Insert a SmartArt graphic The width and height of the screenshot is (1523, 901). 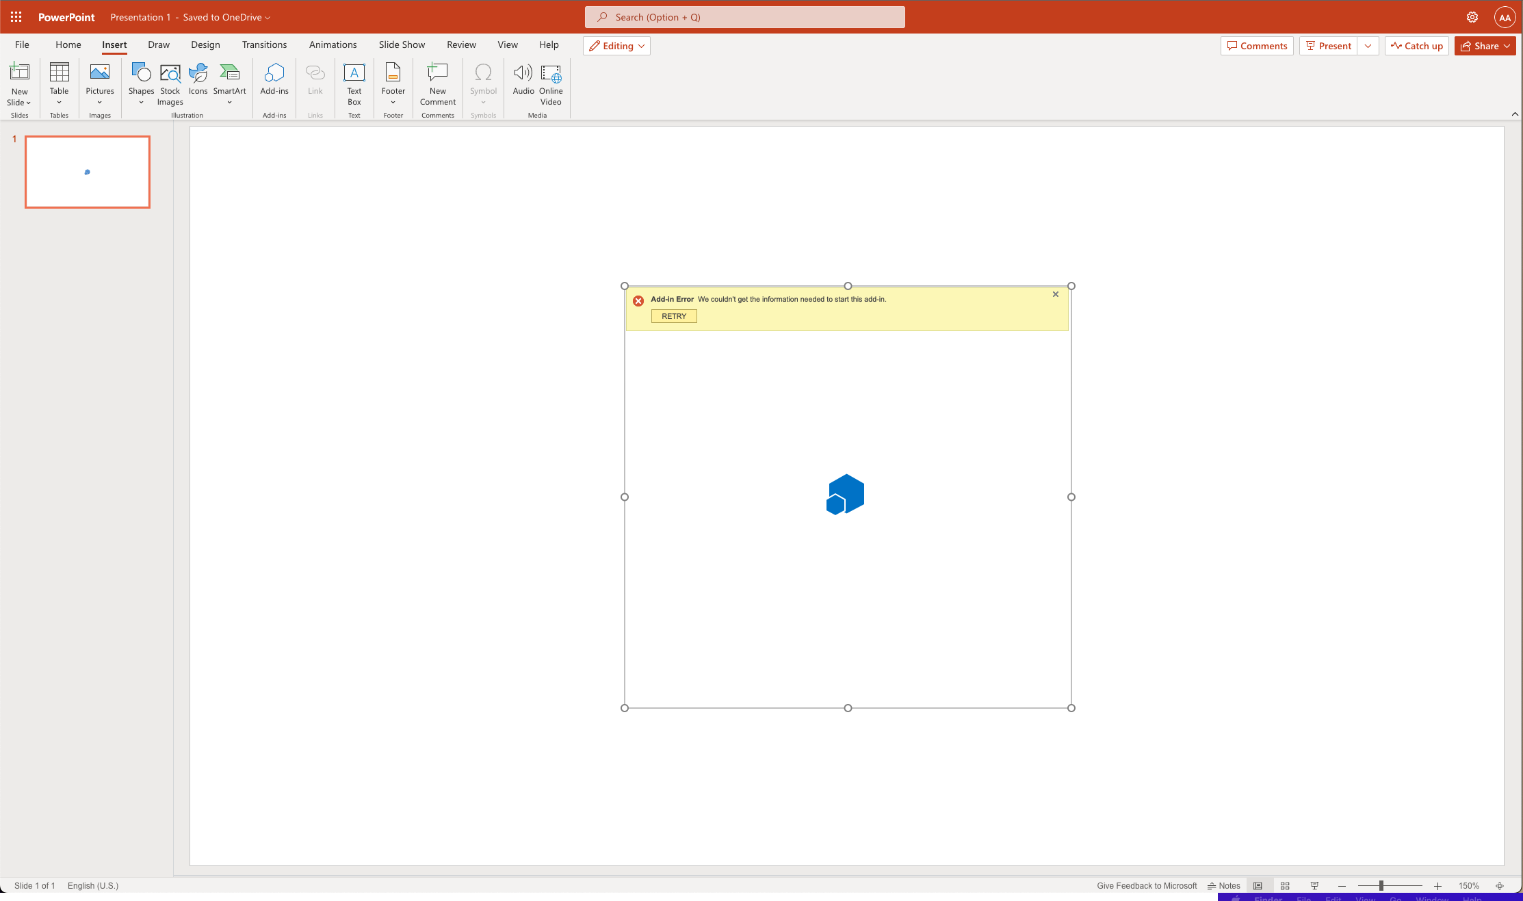[229, 83]
